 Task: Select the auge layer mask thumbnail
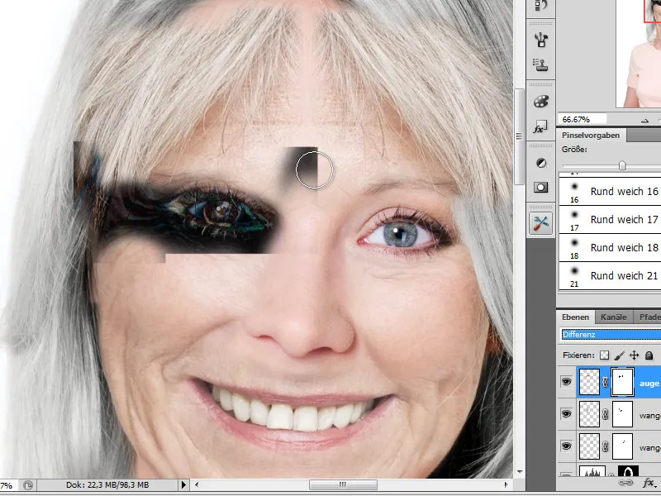click(622, 382)
